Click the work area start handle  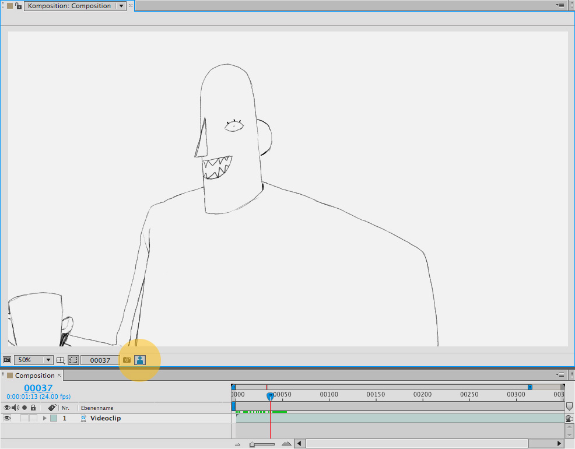click(x=234, y=406)
